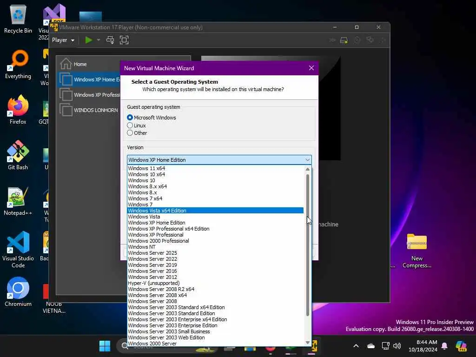Select Windows Server 2008 x64
Viewport: 476px width, 357px height.
pyautogui.click(x=215, y=295)
